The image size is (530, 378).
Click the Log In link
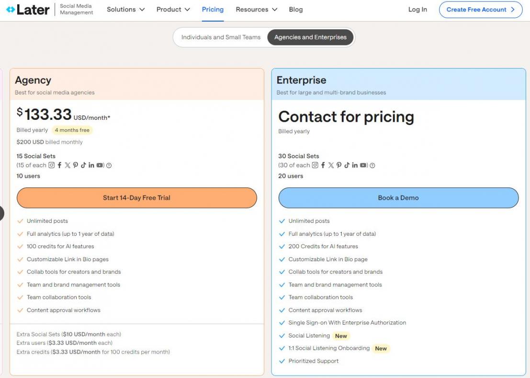click(x=417, y=10)
